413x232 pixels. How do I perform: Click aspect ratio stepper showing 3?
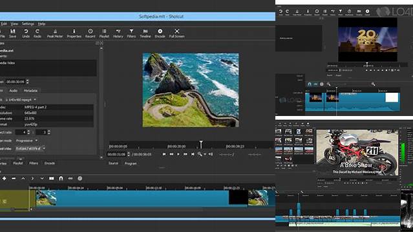point(49,132)
